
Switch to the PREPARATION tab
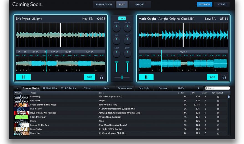(x=104, y=4)
